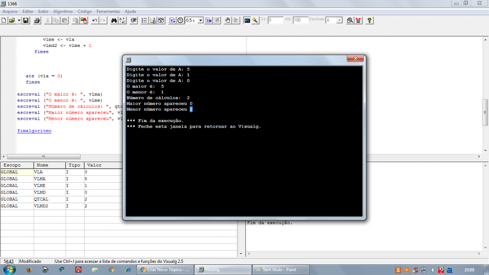
Task: Open the Decimais combo box
Action: [340, 21]
